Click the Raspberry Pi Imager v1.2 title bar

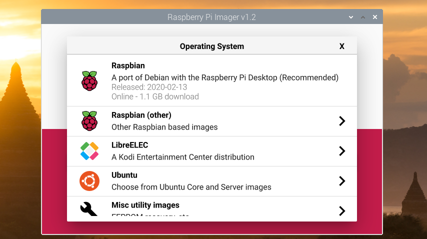(211, 17)
